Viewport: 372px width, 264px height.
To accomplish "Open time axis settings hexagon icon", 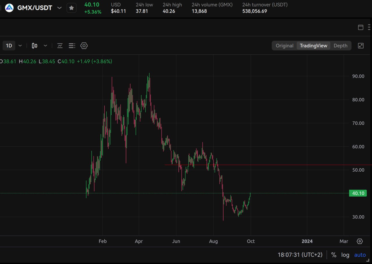I will [360, 241].
